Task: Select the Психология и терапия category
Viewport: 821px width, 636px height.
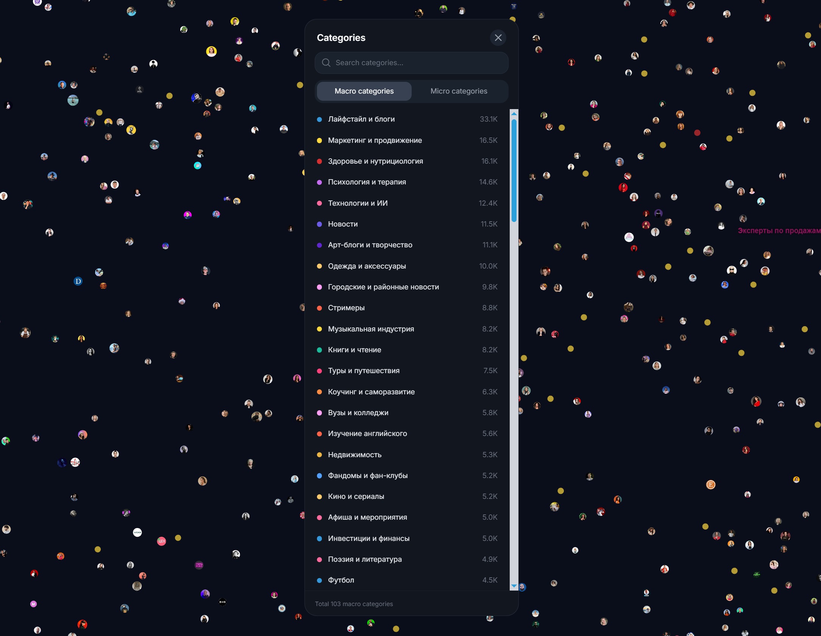Action: pyautogui.click(x=407, y=182)
